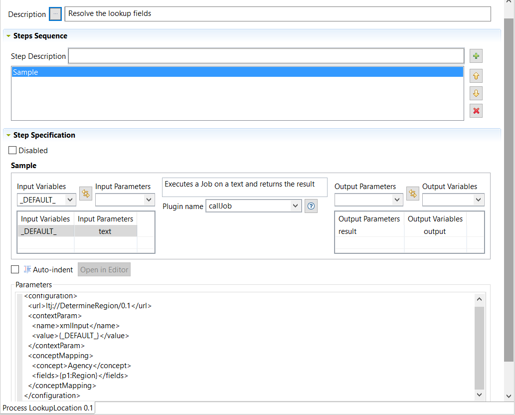Move the step up with up arrow
Screen dimensions: 515x415
point(476,76)
